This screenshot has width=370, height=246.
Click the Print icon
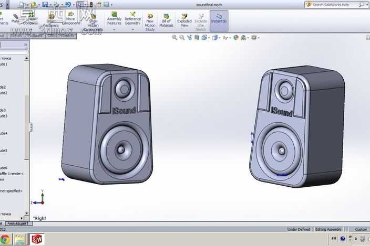point(56,5)
